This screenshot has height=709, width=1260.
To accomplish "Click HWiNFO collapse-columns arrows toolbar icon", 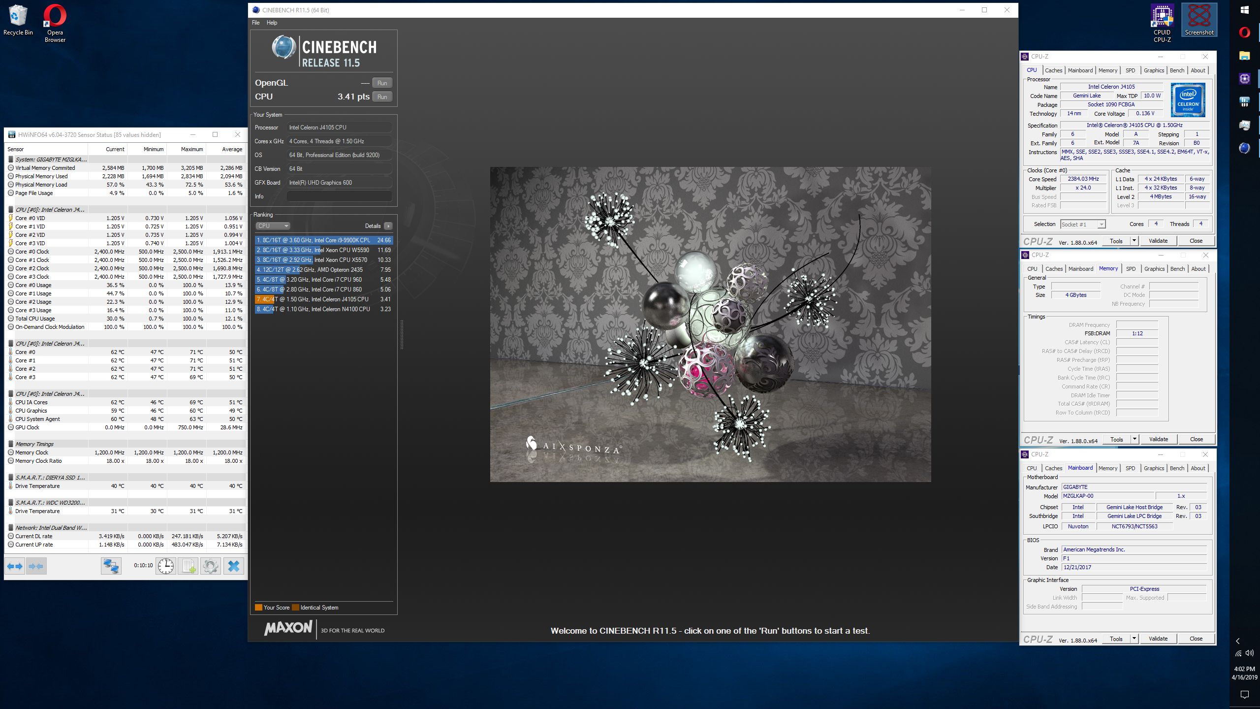I will pyautogui.click(x=36, y=566).
